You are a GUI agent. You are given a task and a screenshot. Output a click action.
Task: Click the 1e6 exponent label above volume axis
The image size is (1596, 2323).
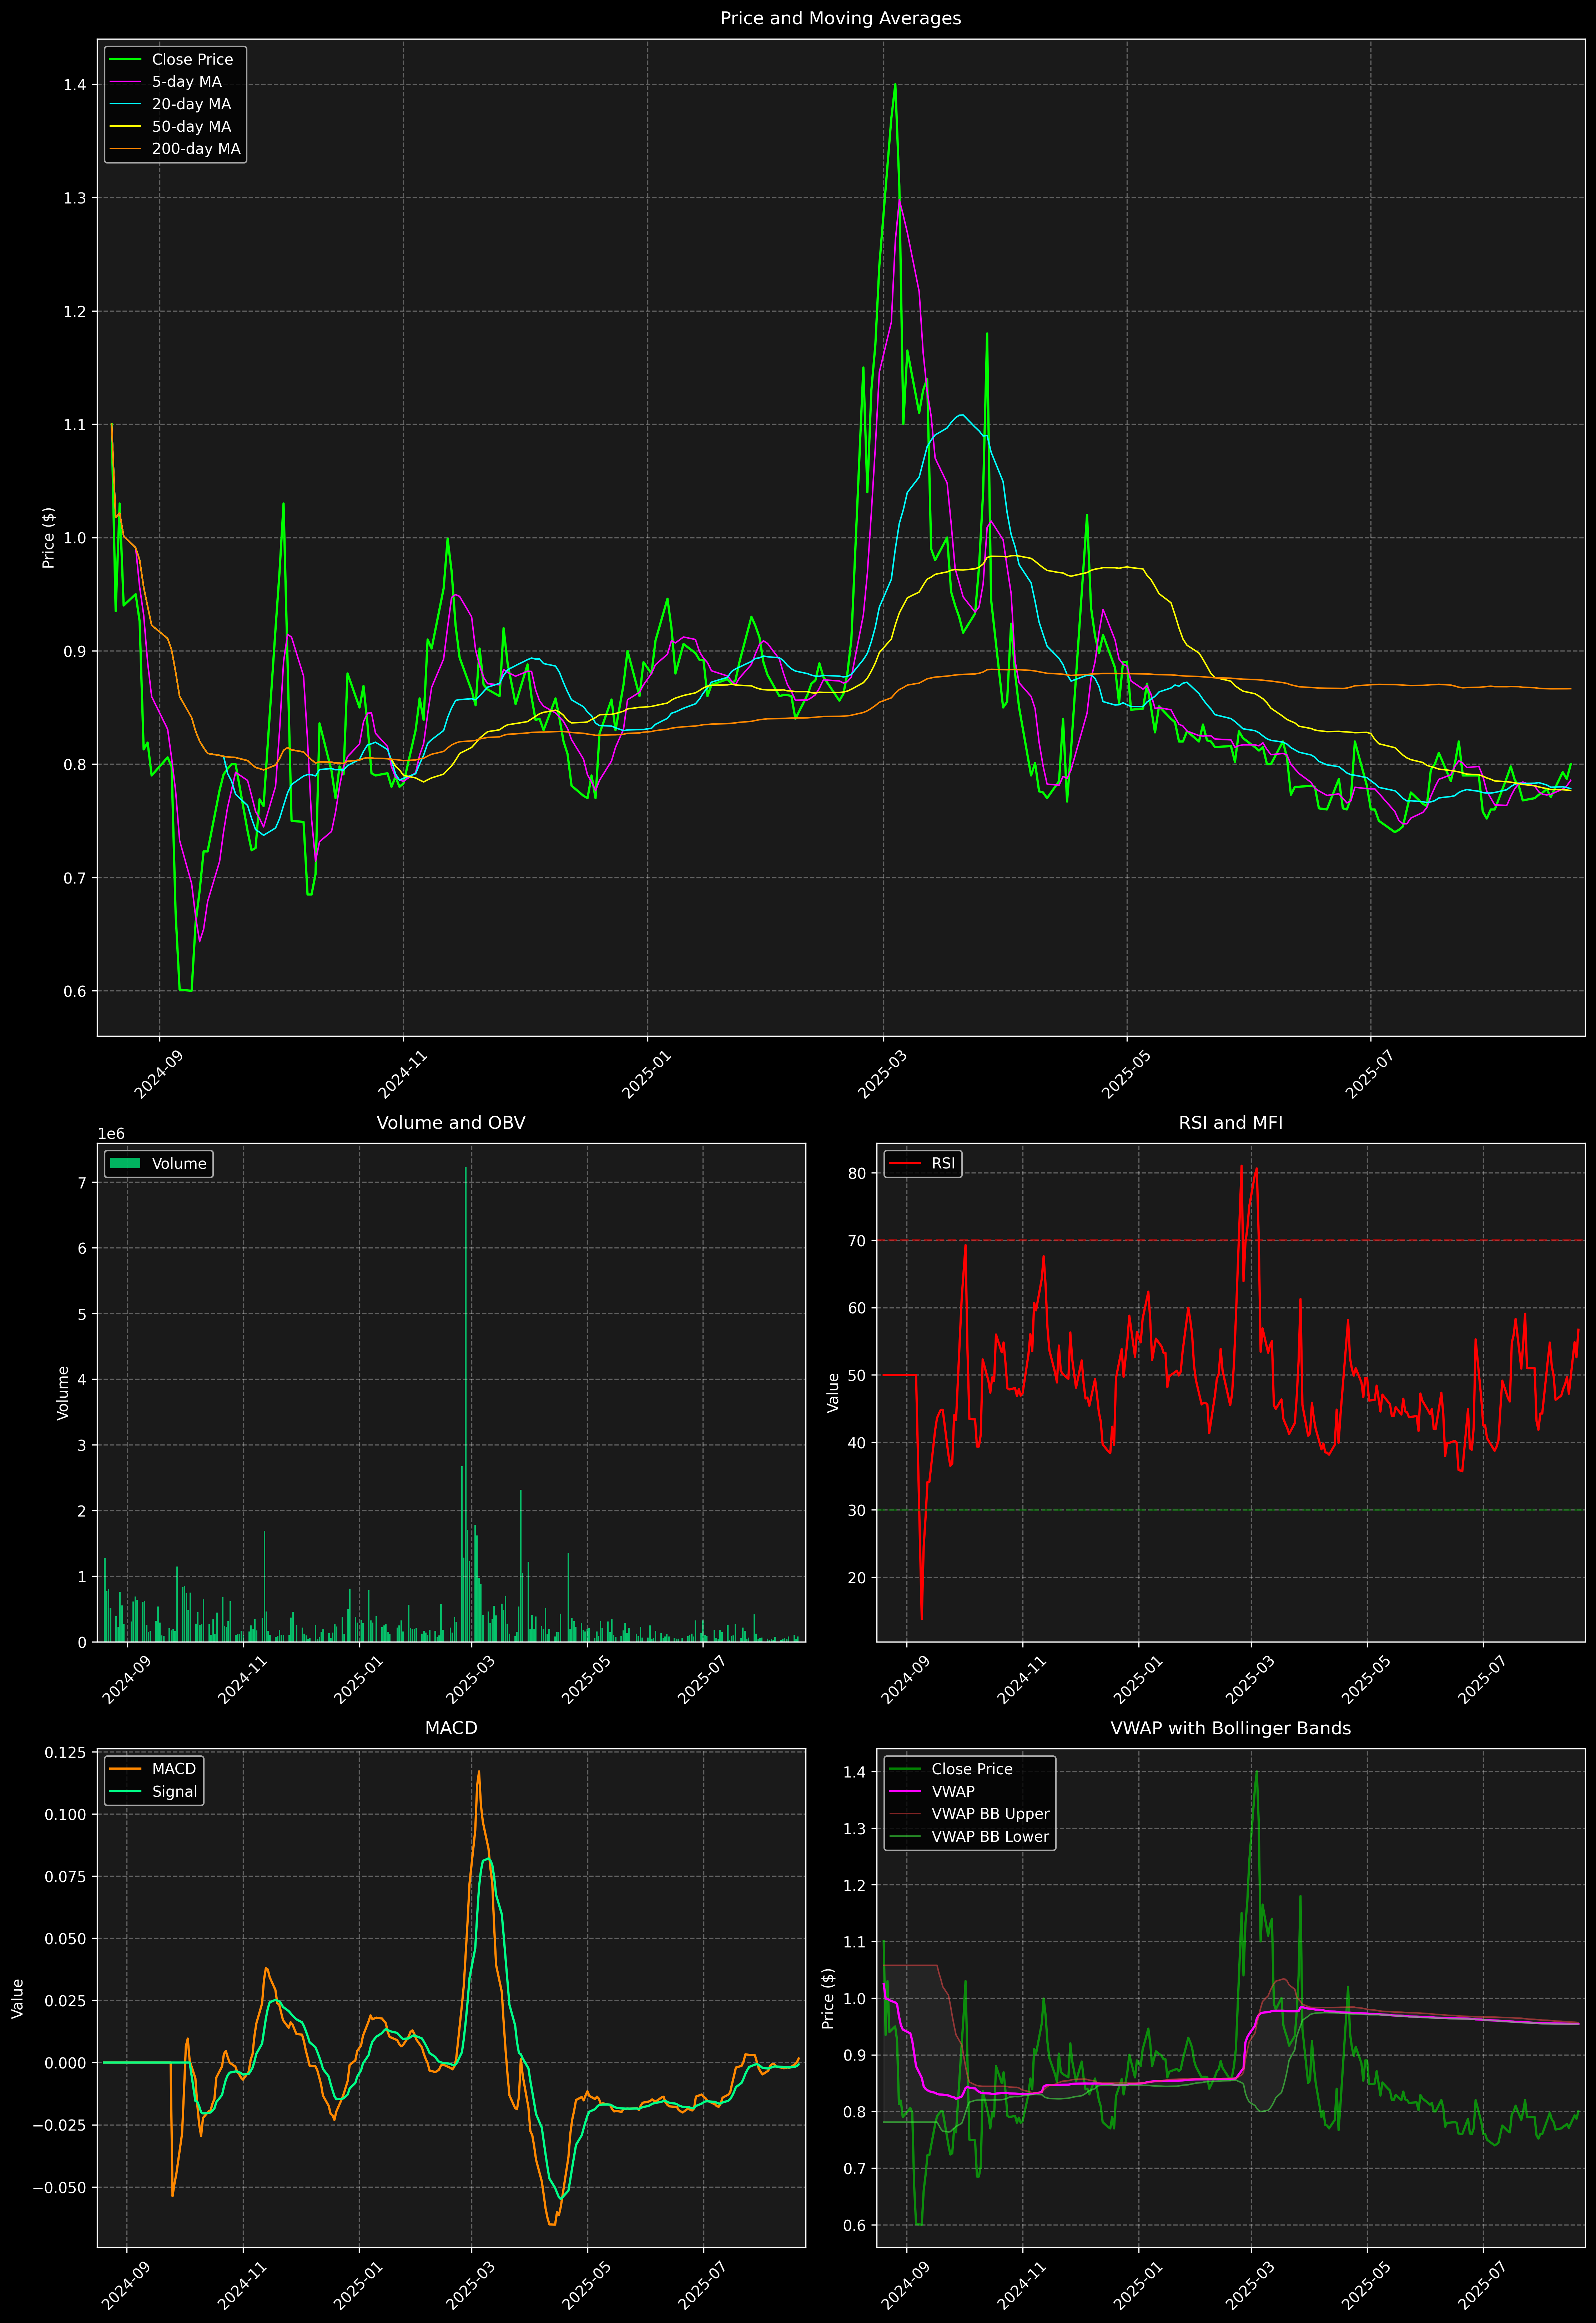click(111, 1134)
